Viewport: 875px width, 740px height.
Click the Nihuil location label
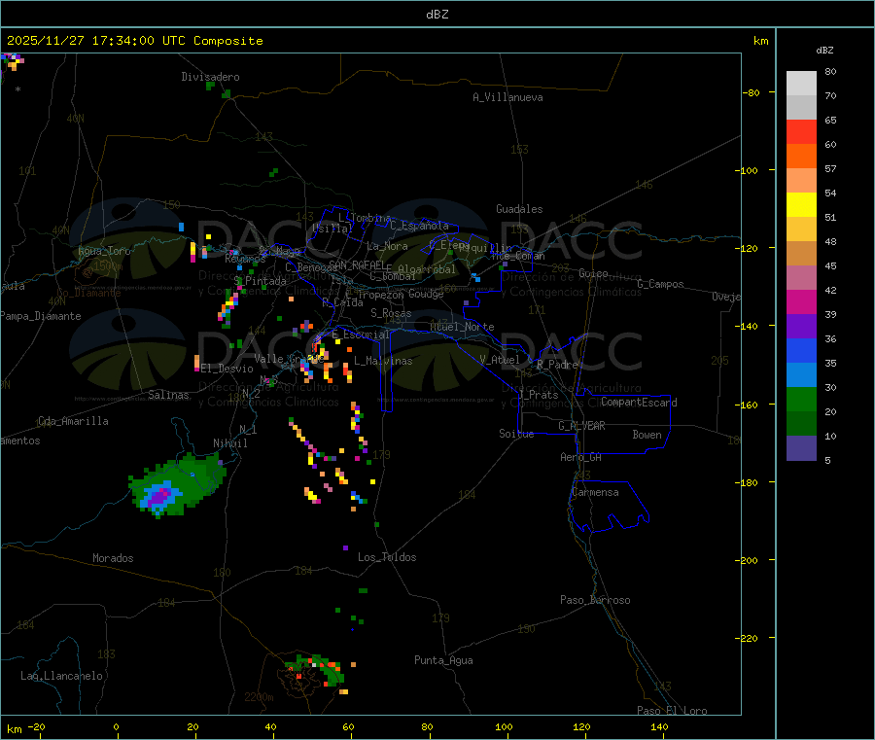pos(230,443)
